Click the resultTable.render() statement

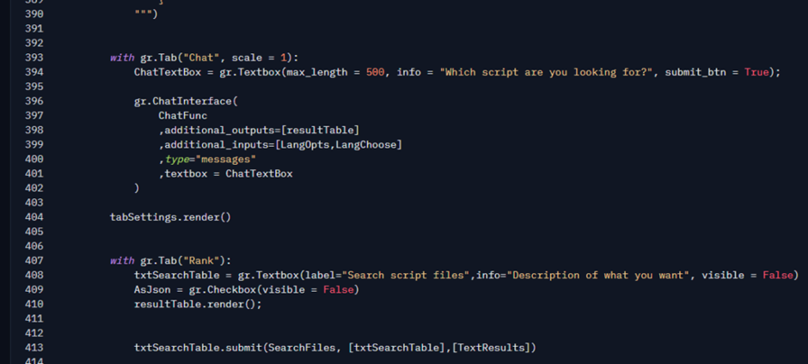(x=197, y=304)
